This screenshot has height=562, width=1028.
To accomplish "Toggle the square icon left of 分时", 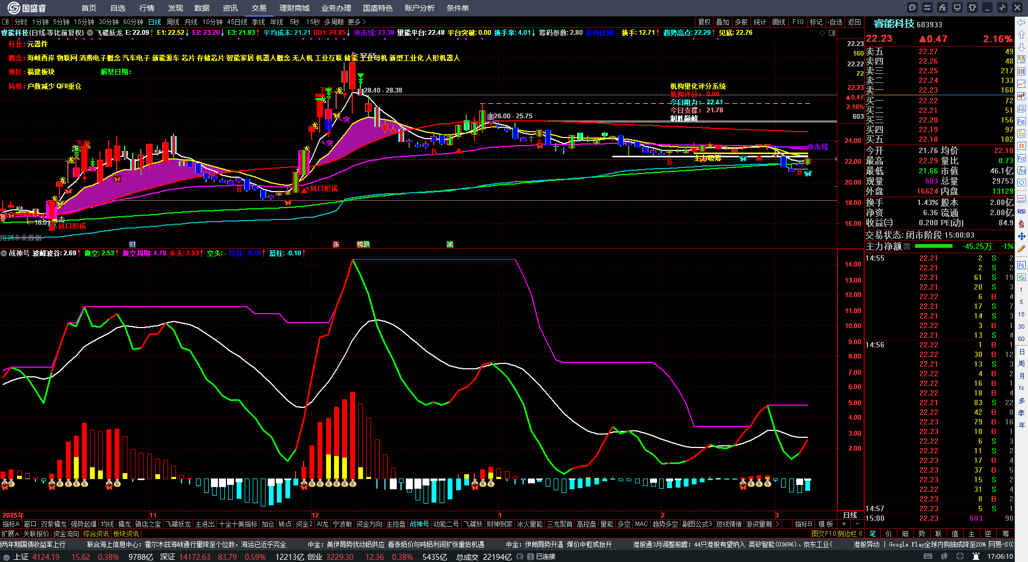I will [5, 22].
